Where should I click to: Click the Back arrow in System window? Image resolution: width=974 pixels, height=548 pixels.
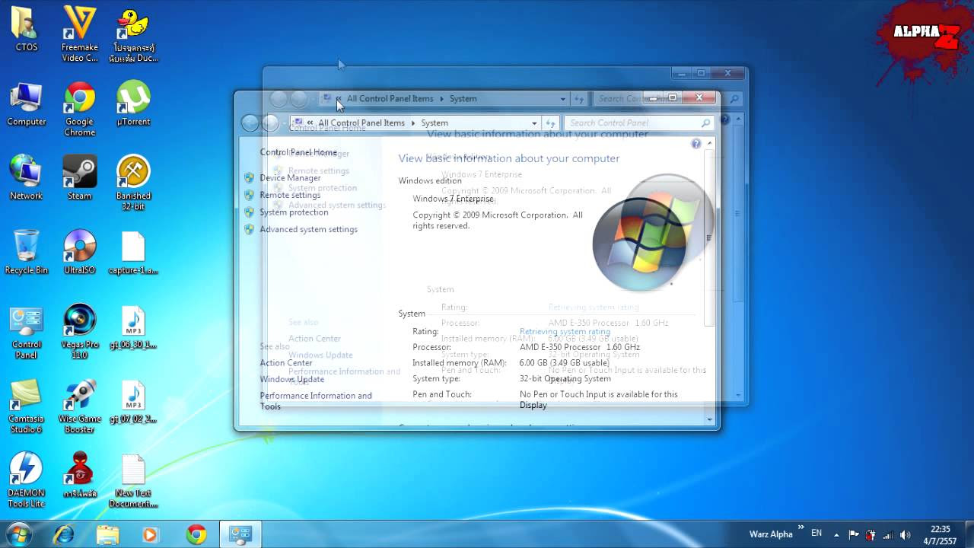250,123
